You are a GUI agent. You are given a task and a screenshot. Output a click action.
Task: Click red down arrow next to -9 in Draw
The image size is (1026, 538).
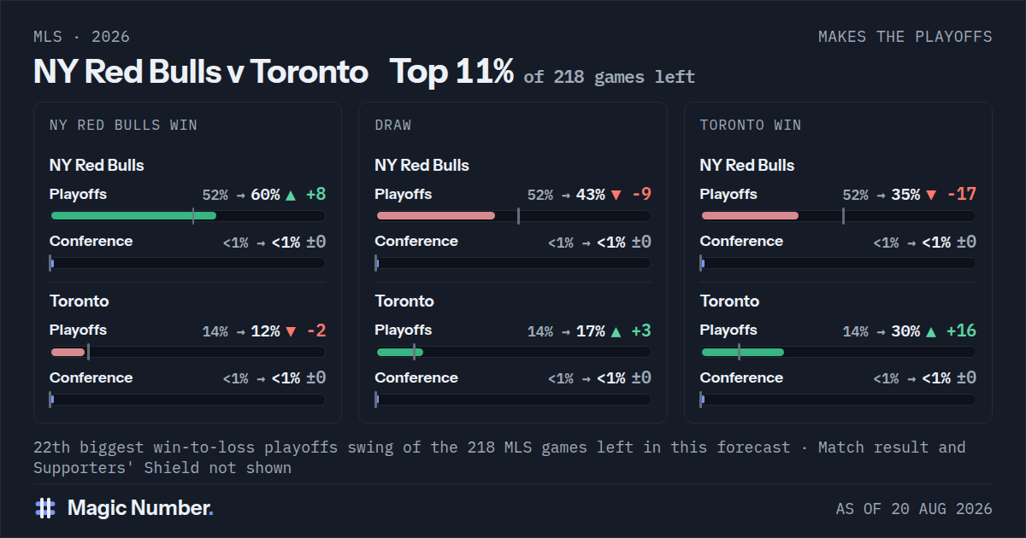point(616,195)
